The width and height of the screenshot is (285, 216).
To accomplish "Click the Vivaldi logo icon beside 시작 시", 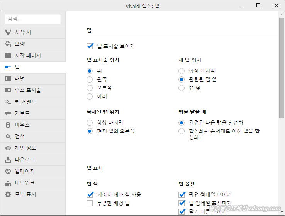I will 8,32.
